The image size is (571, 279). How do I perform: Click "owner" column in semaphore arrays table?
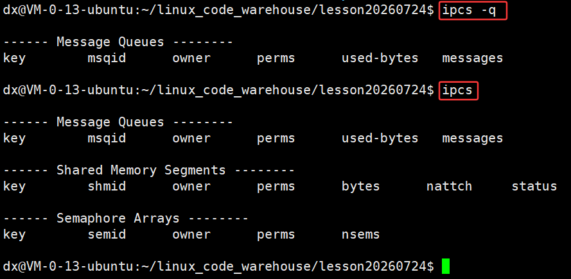[191, 234]
